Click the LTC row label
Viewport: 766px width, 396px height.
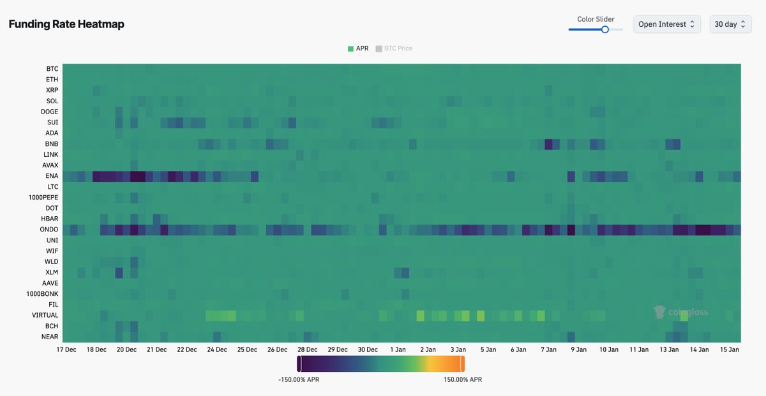[53, 187]
